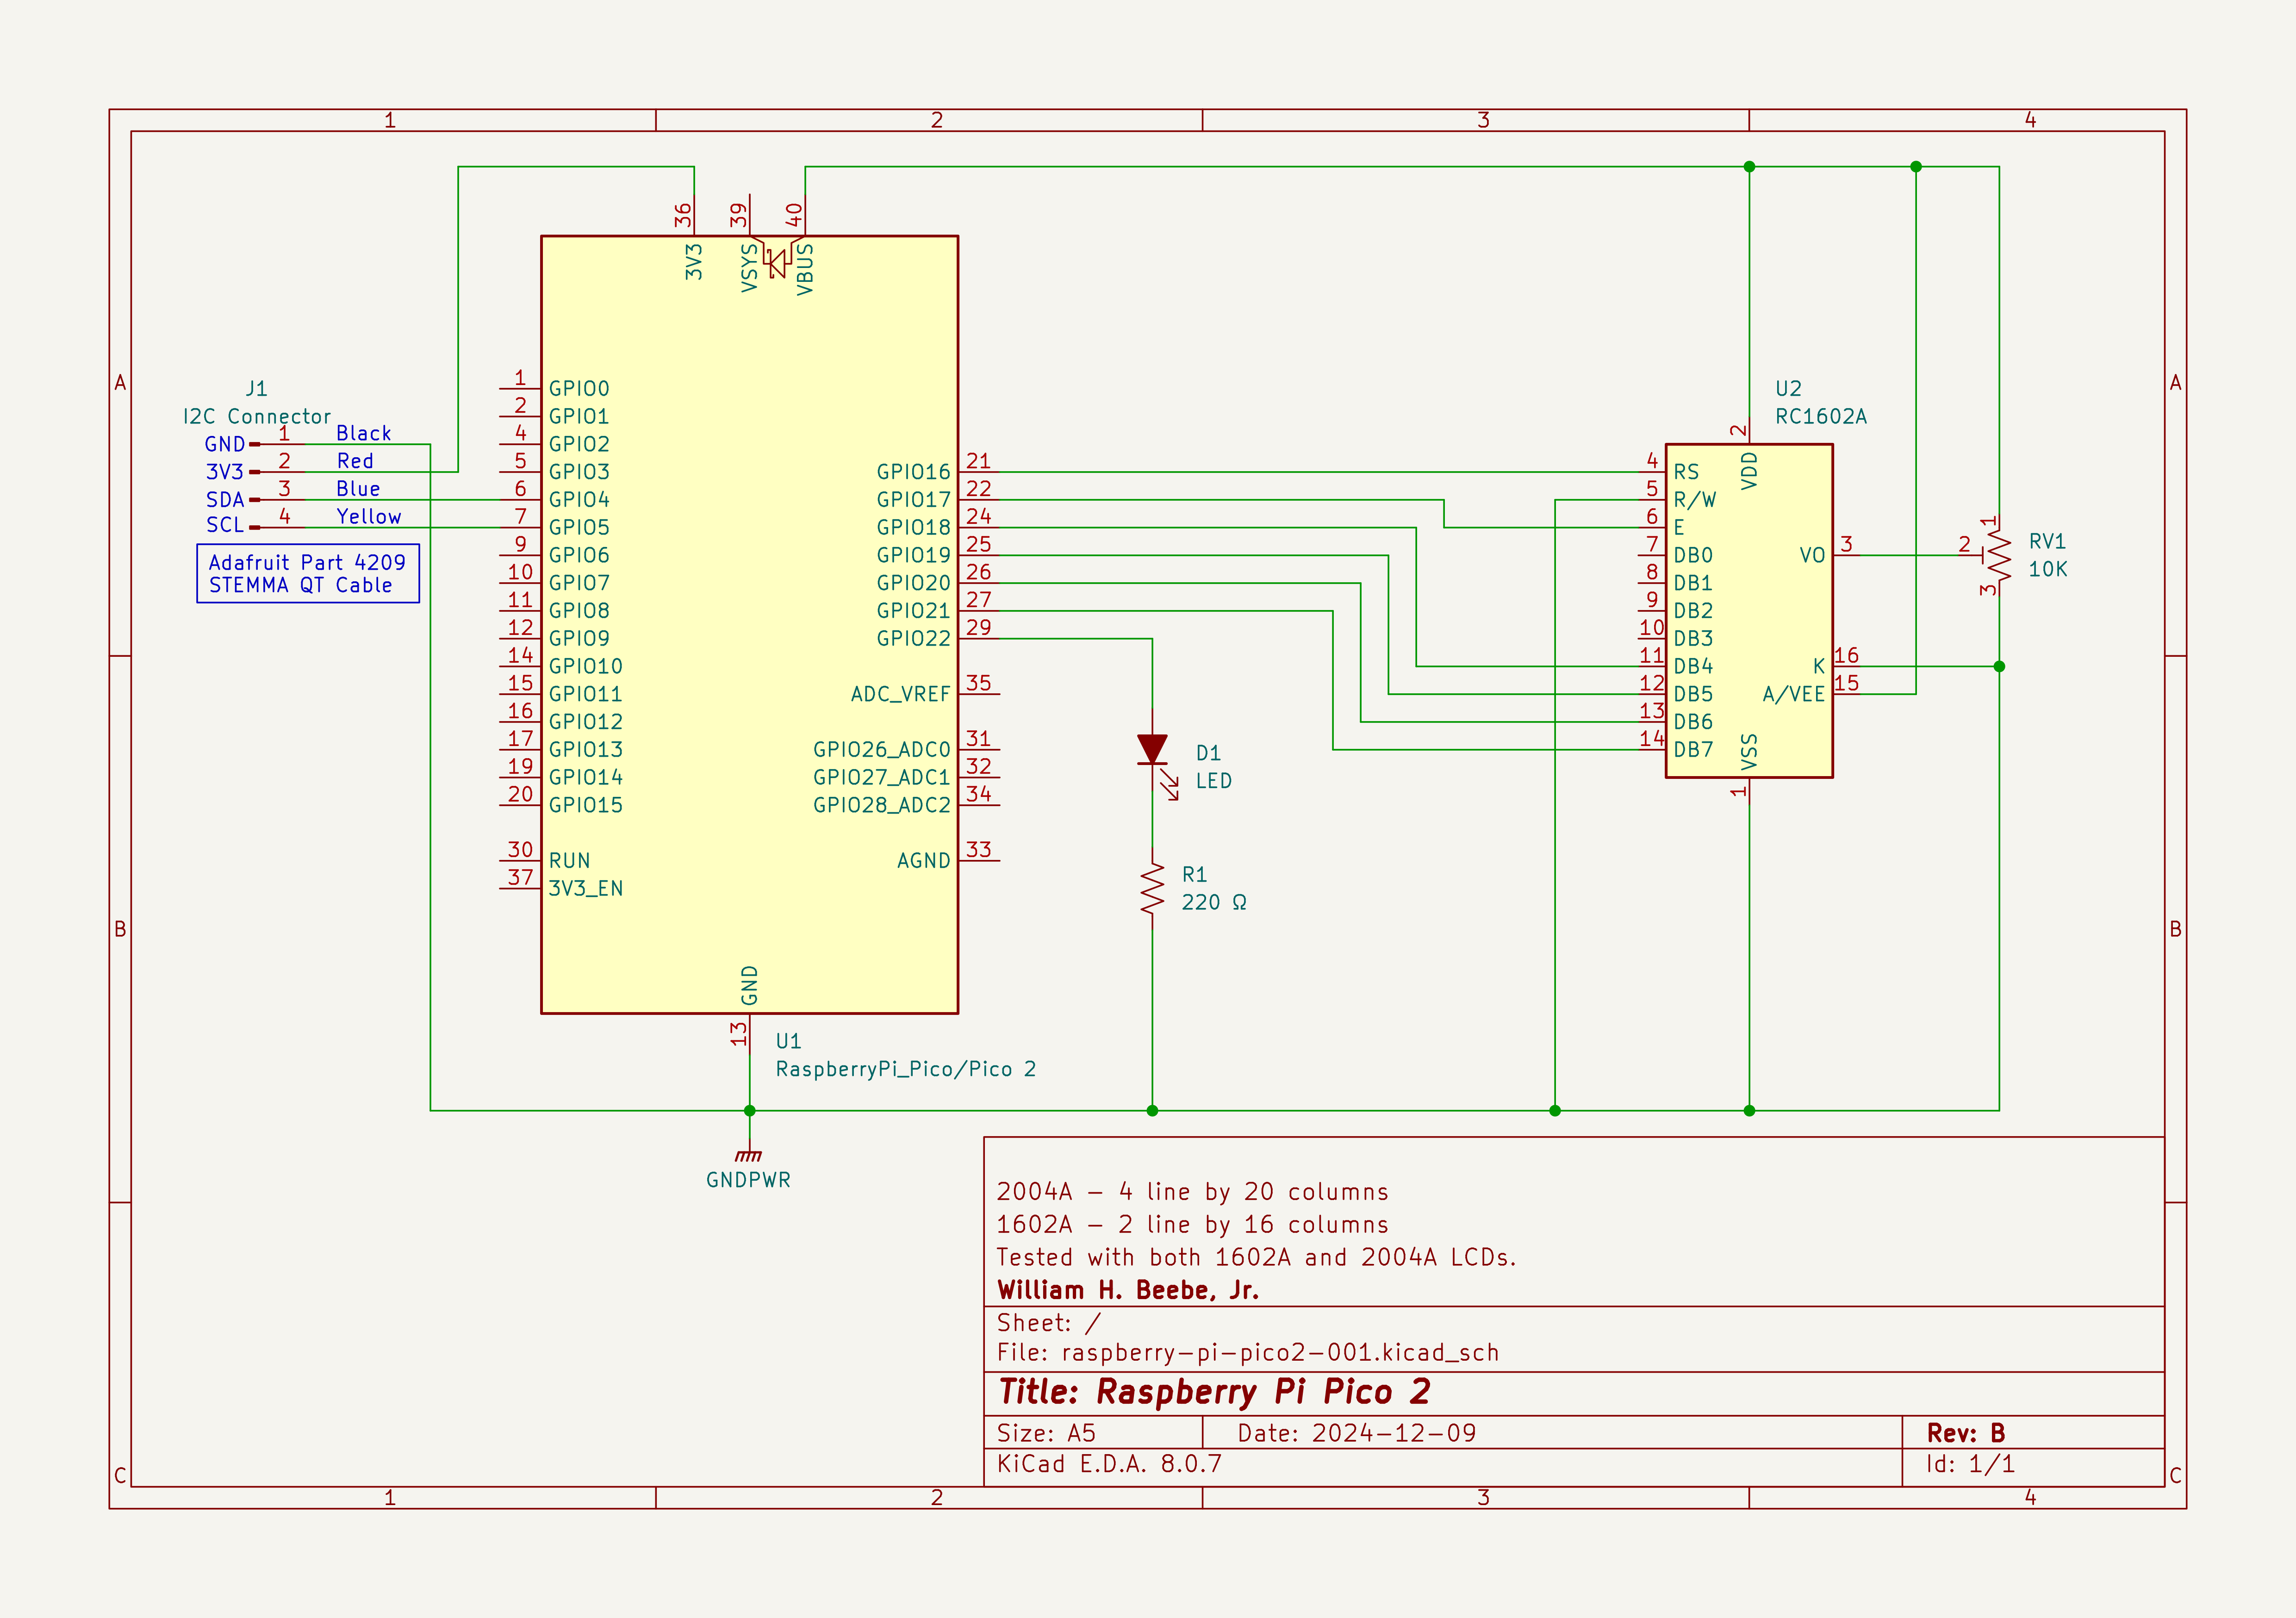Select the Size: A5 field
Screen dimensions: 2296x1618
tap(1046, 1433)
